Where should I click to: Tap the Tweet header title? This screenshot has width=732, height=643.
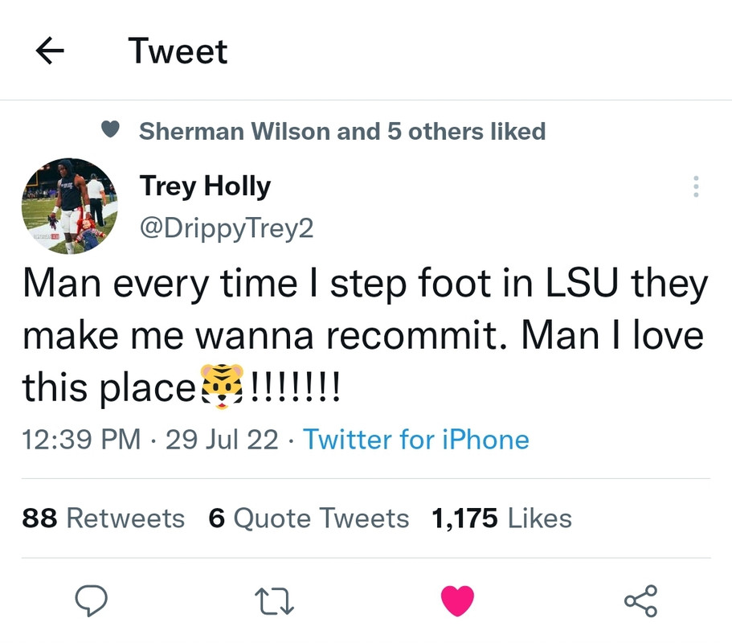coord(178,51)
